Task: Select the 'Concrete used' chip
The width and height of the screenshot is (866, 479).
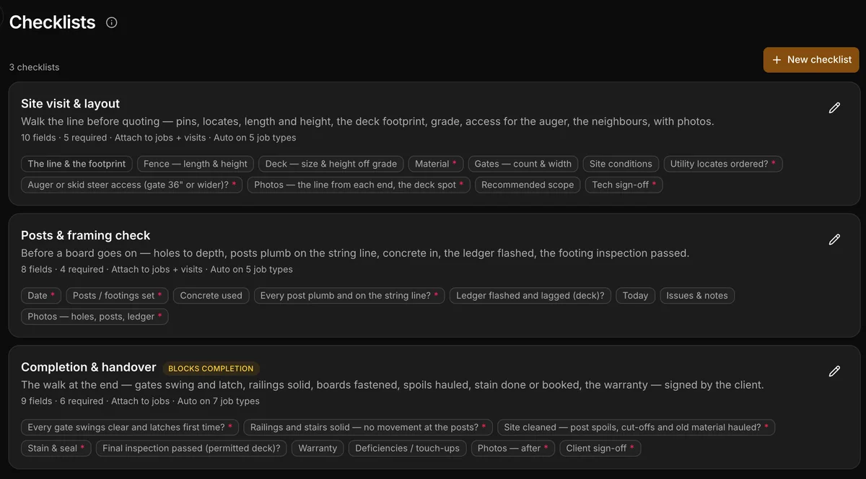Action: coord(211,295)
